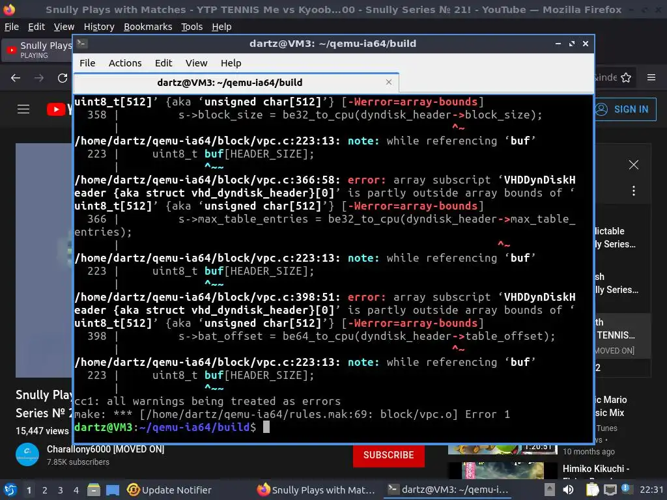Switch to workspace 3
The image size is (667, 500).
pyautogui.click(x=61, y=490)
